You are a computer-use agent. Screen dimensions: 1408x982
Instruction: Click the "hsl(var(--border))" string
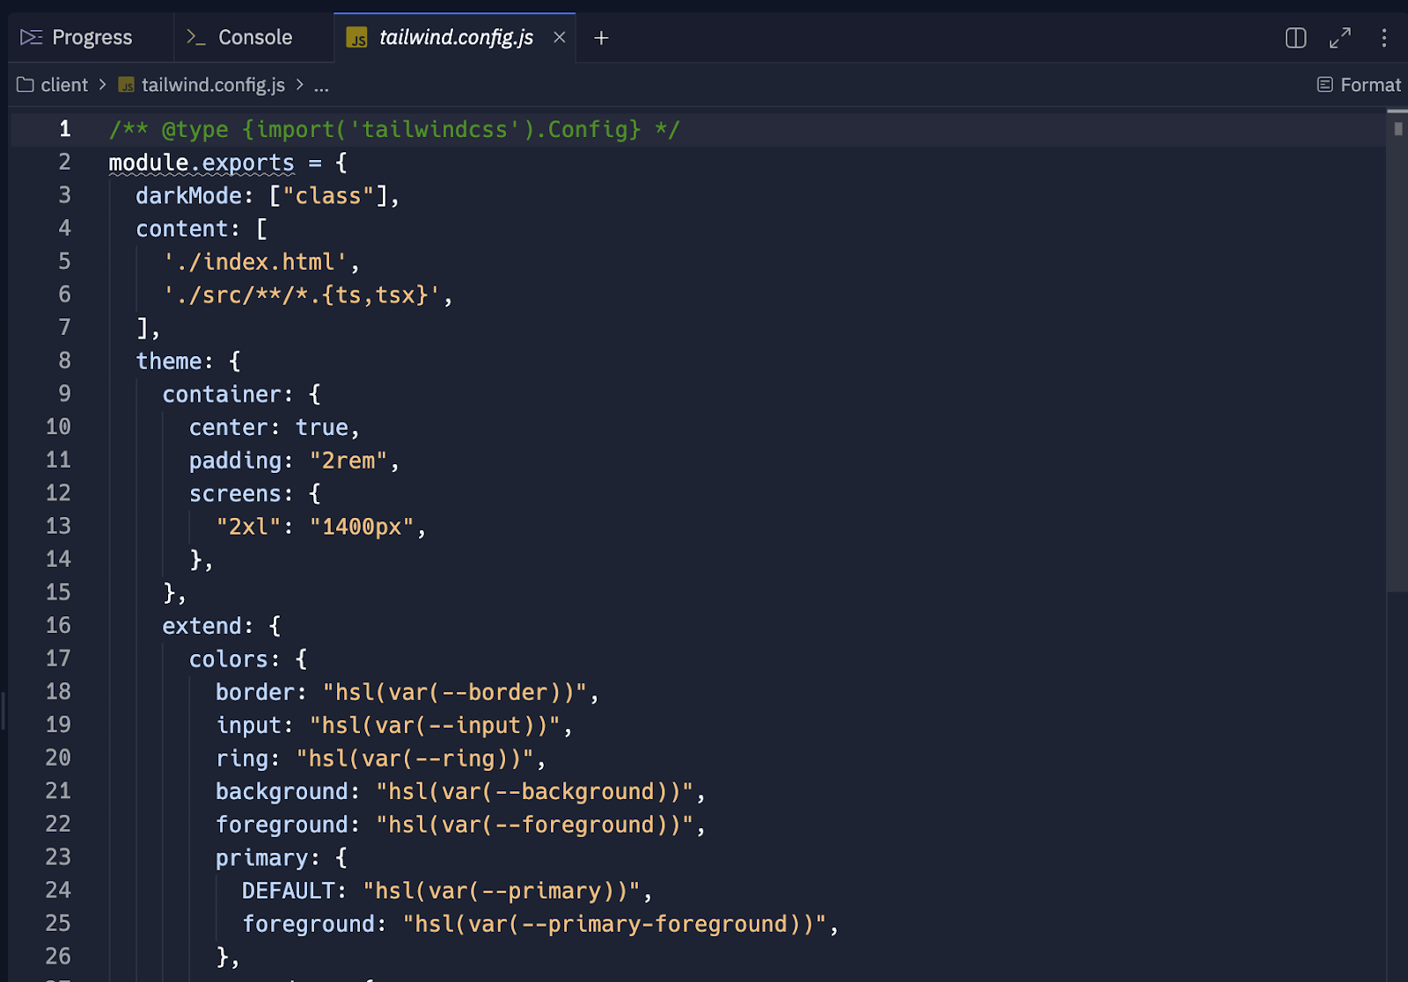click(455, 693)
